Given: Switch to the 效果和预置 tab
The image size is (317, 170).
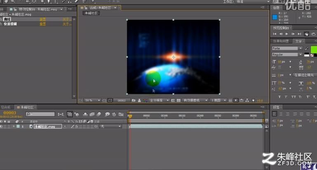Looking at the screenshot, I should pos(281,41).
